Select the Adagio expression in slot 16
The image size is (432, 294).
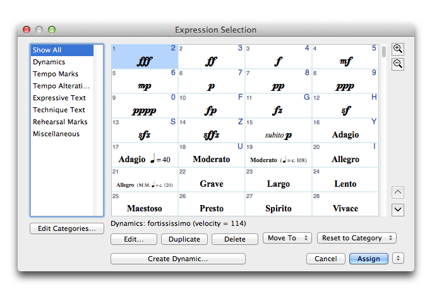345,131
